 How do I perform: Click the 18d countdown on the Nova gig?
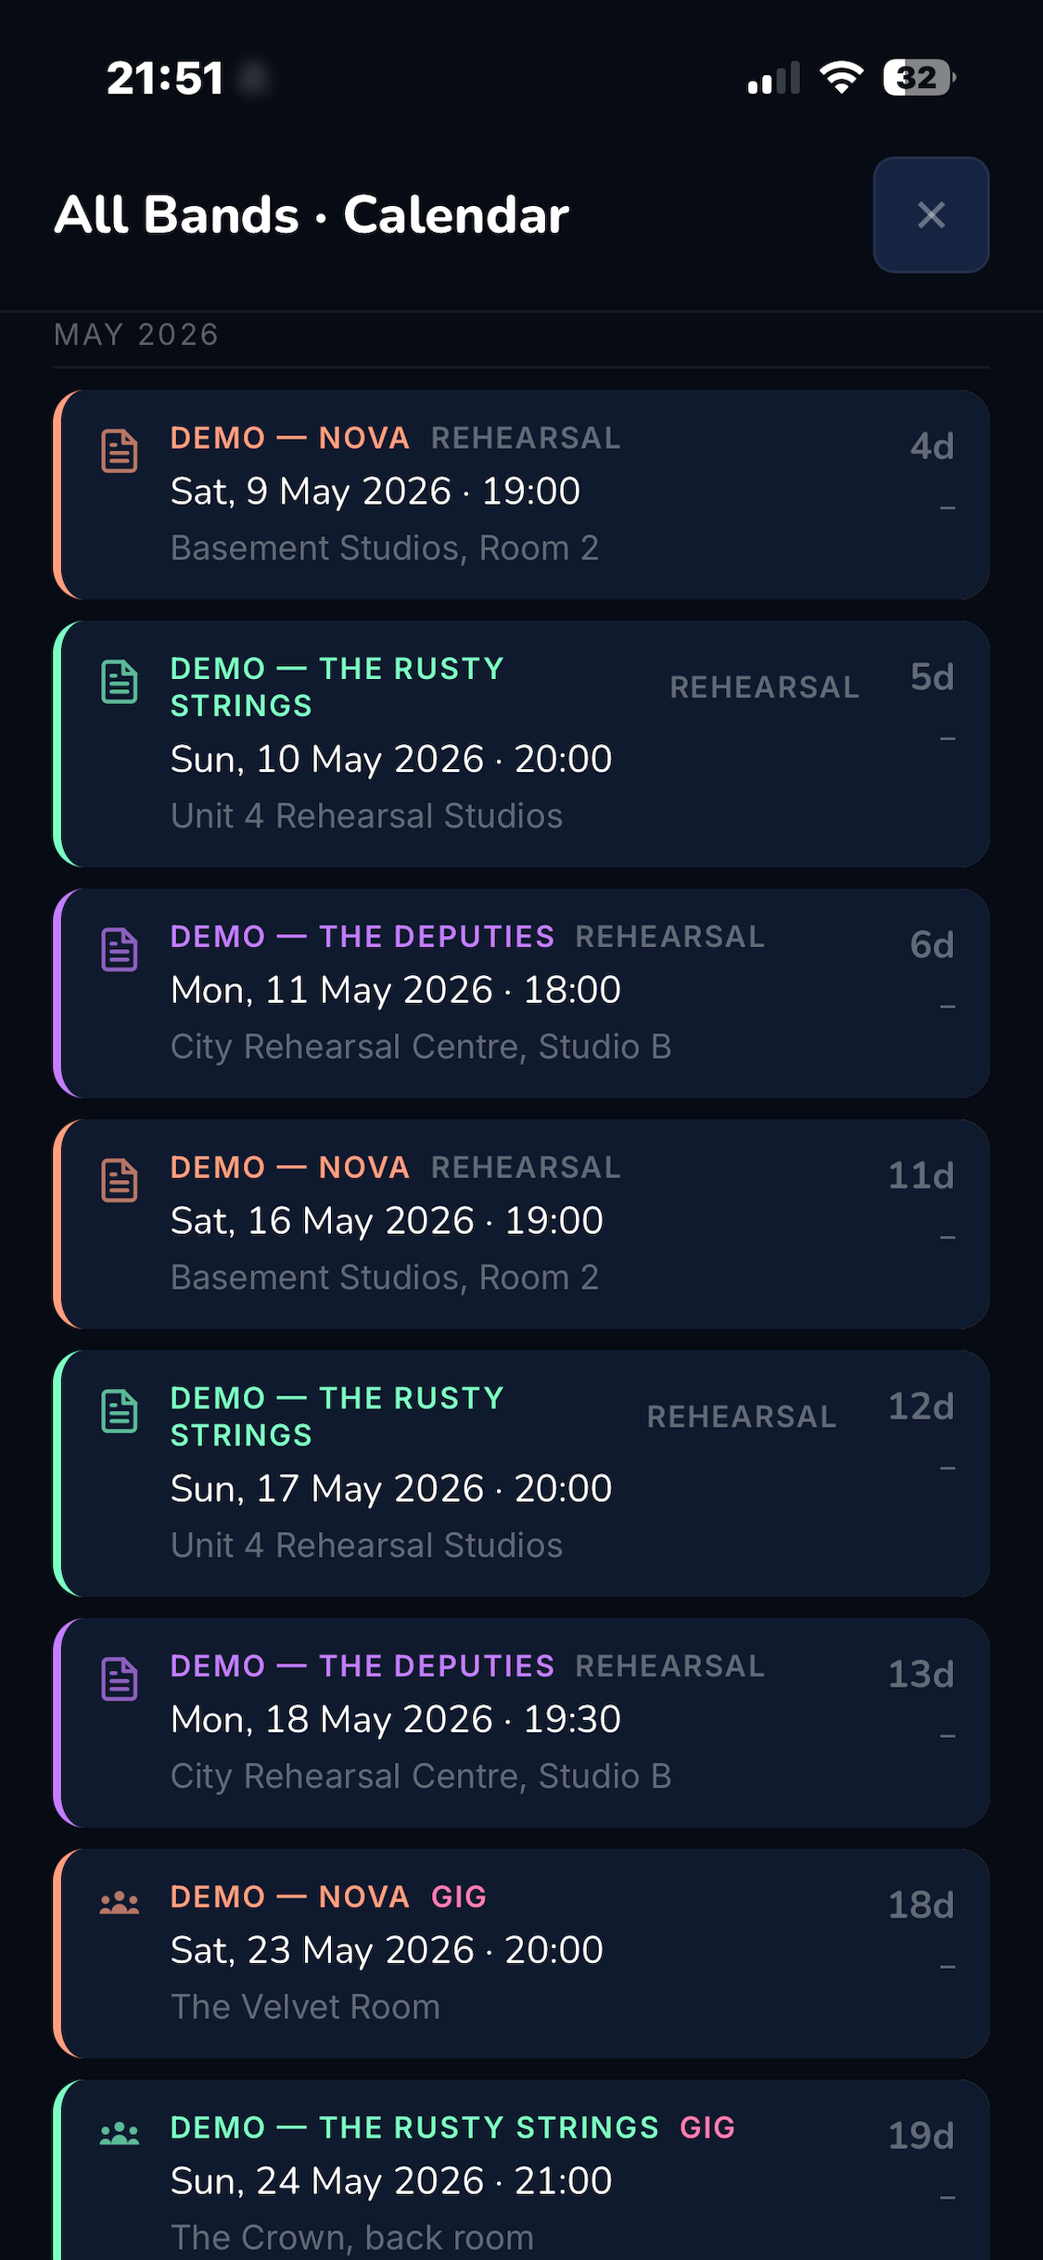[x=921, y=1905]
